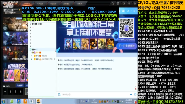Go to the 交易所 tab
185x104 pixels.
pos(80,3)
